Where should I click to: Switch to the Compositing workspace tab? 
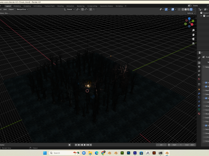pos(92,6)
